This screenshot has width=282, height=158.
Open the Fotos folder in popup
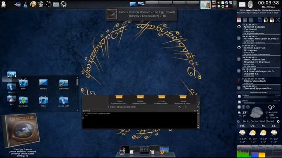click(x=43, y=101)
